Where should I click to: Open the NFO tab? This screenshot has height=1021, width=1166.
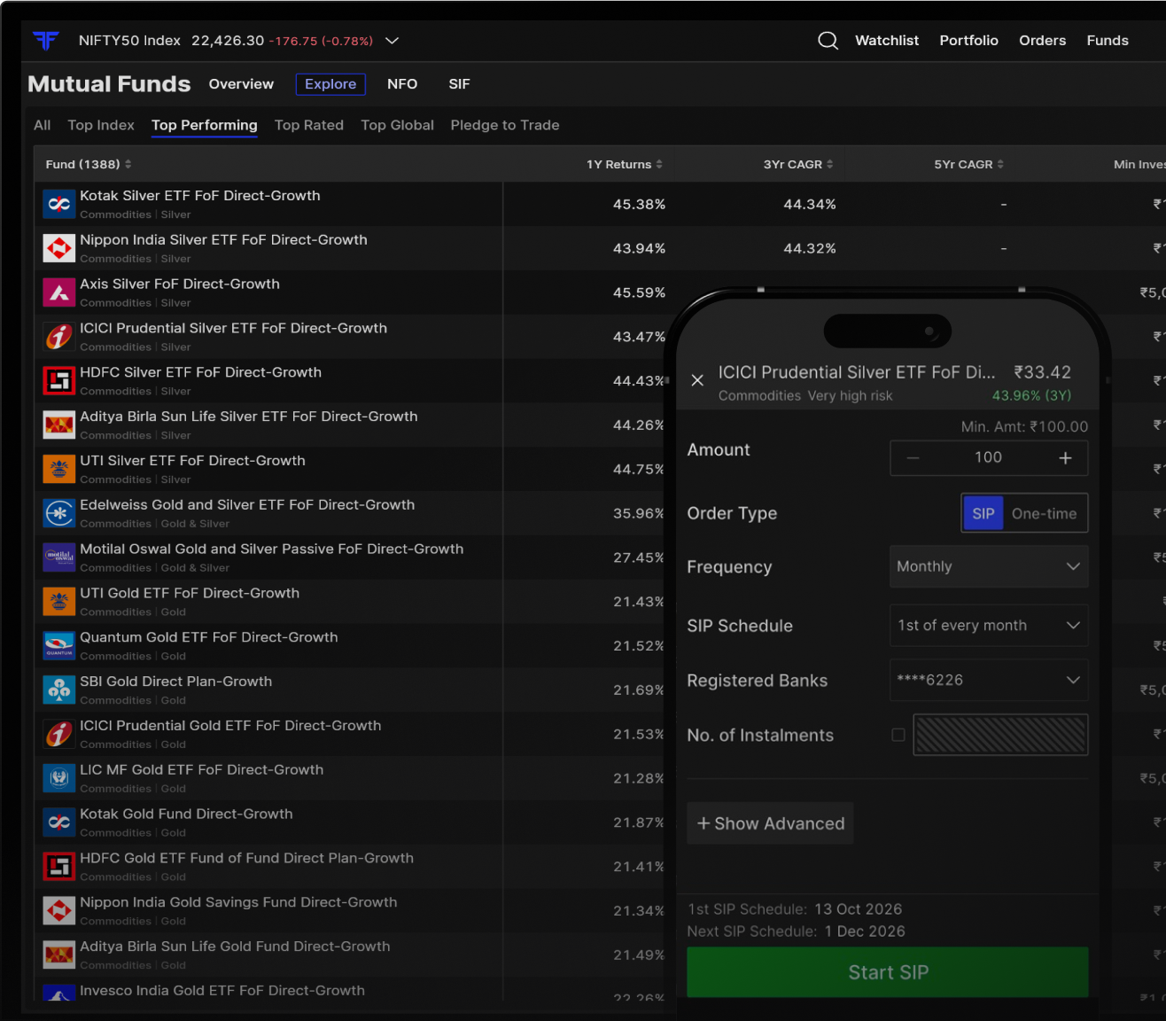click(402, 84)
